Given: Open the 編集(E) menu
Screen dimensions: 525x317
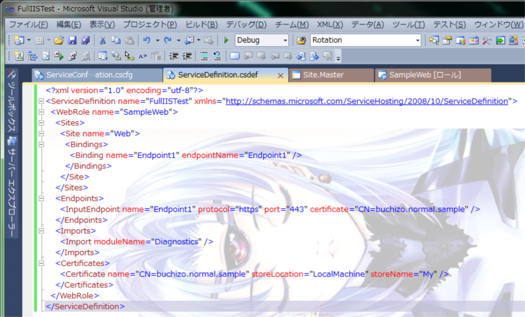Looking at the screenshot, I should [69, 25].
